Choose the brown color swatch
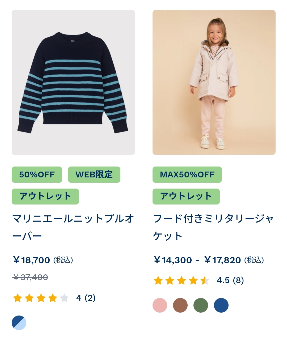The image size is (287, 345). [x=180, y=305]
